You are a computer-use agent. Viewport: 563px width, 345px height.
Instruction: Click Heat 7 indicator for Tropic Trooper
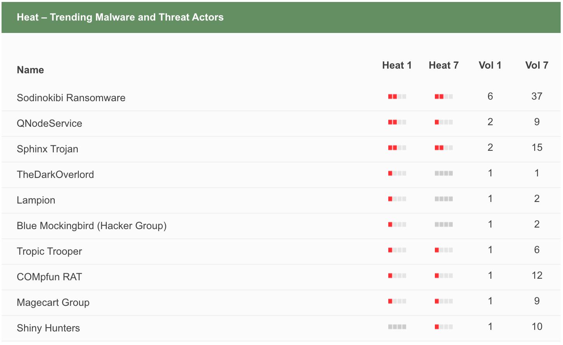443,250
